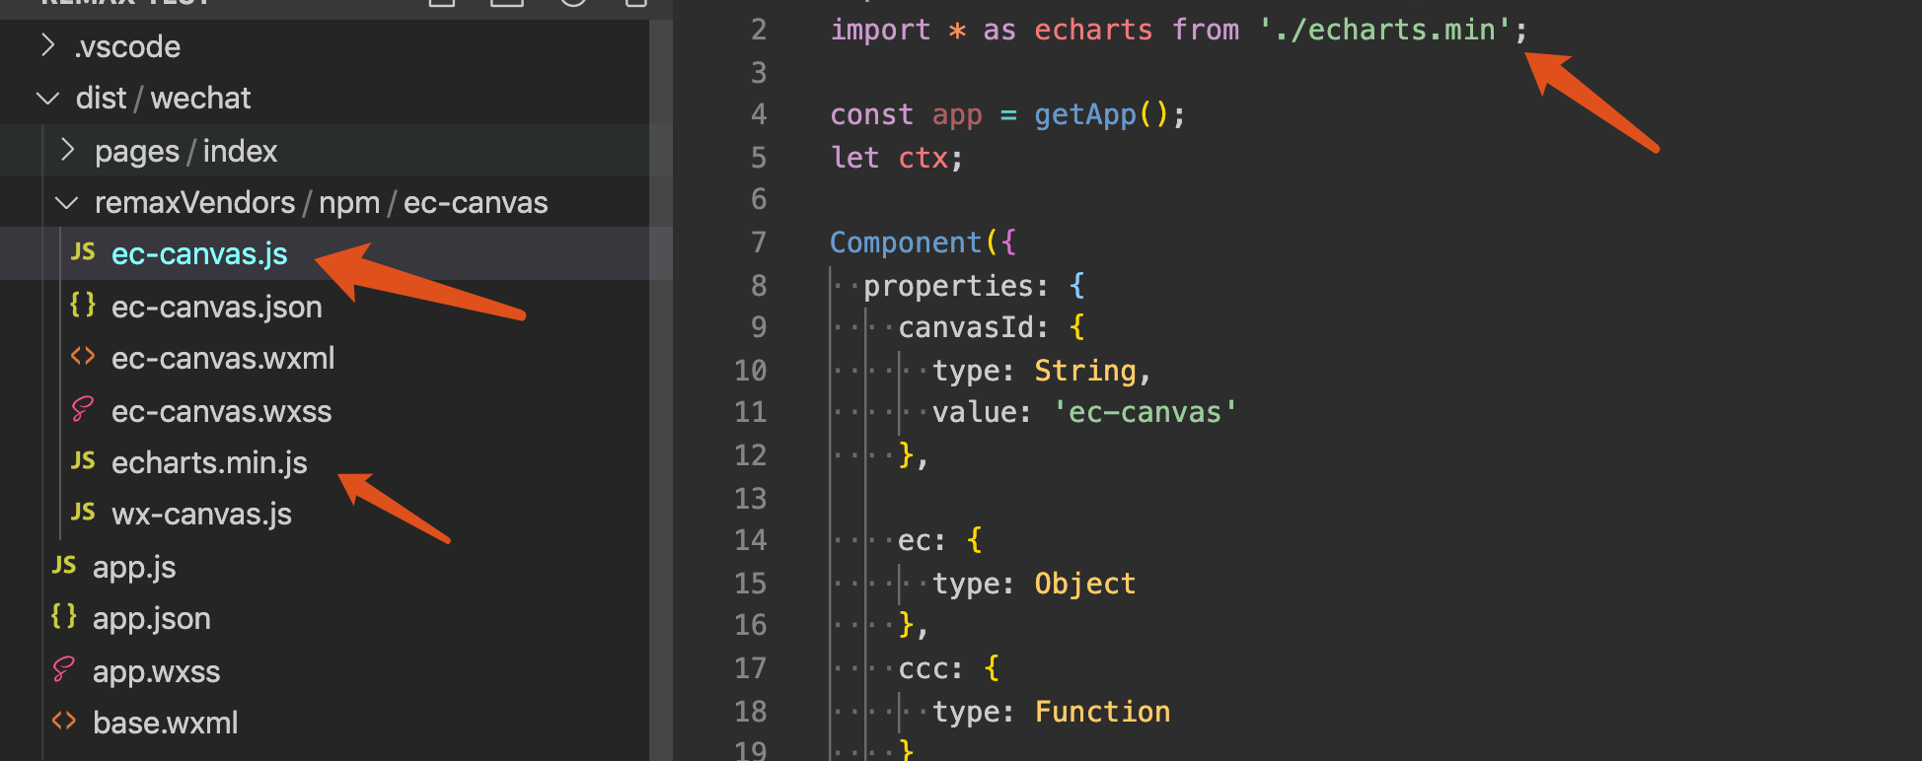Click getApp() call on line 4

[x=1102, y=114]
